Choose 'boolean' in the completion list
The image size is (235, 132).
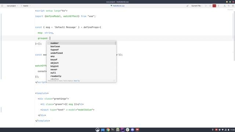pos(81,47)
